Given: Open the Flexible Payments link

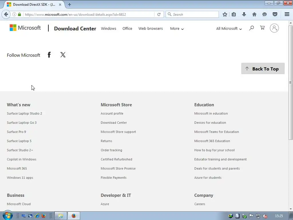Looking at the screenshot, I should click(114, 178).
